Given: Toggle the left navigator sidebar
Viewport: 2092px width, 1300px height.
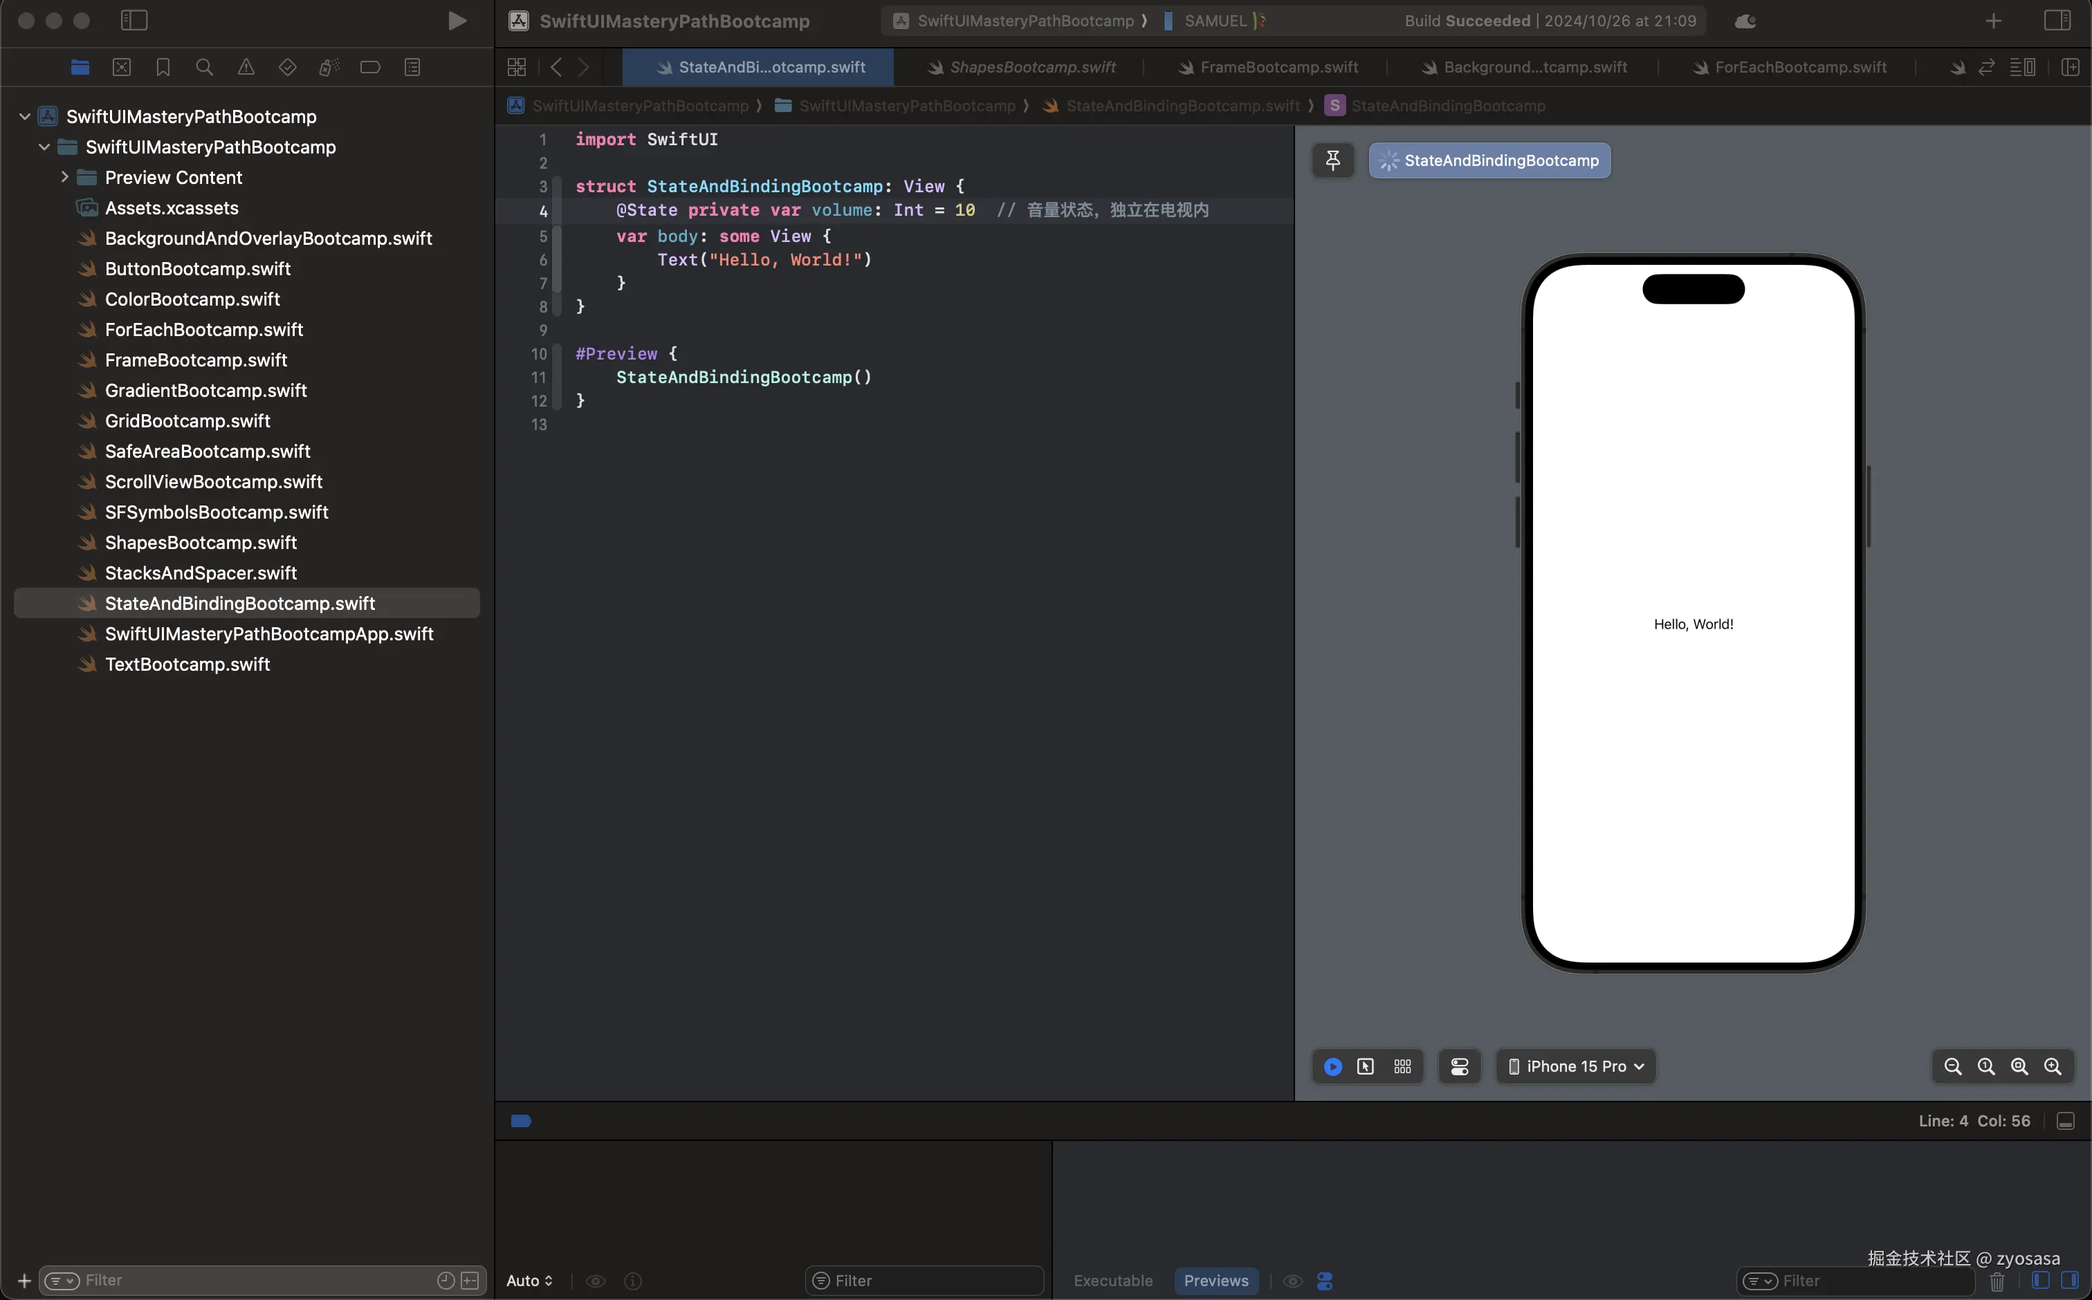Looking at the screenshot, I should tap(134, 21).
